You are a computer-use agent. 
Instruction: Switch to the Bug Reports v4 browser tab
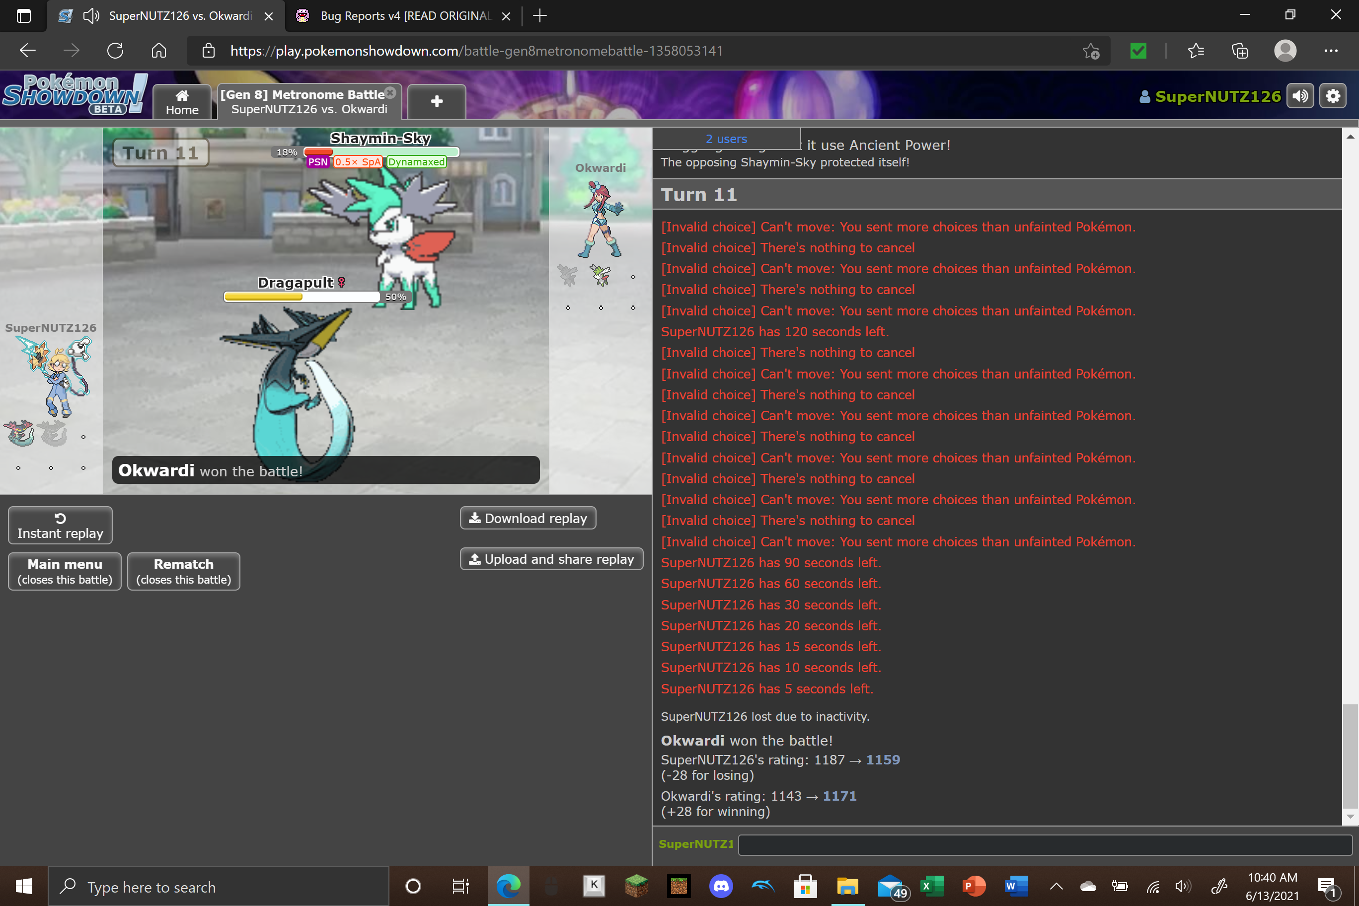pyautogui.click(x=404, y=15)
